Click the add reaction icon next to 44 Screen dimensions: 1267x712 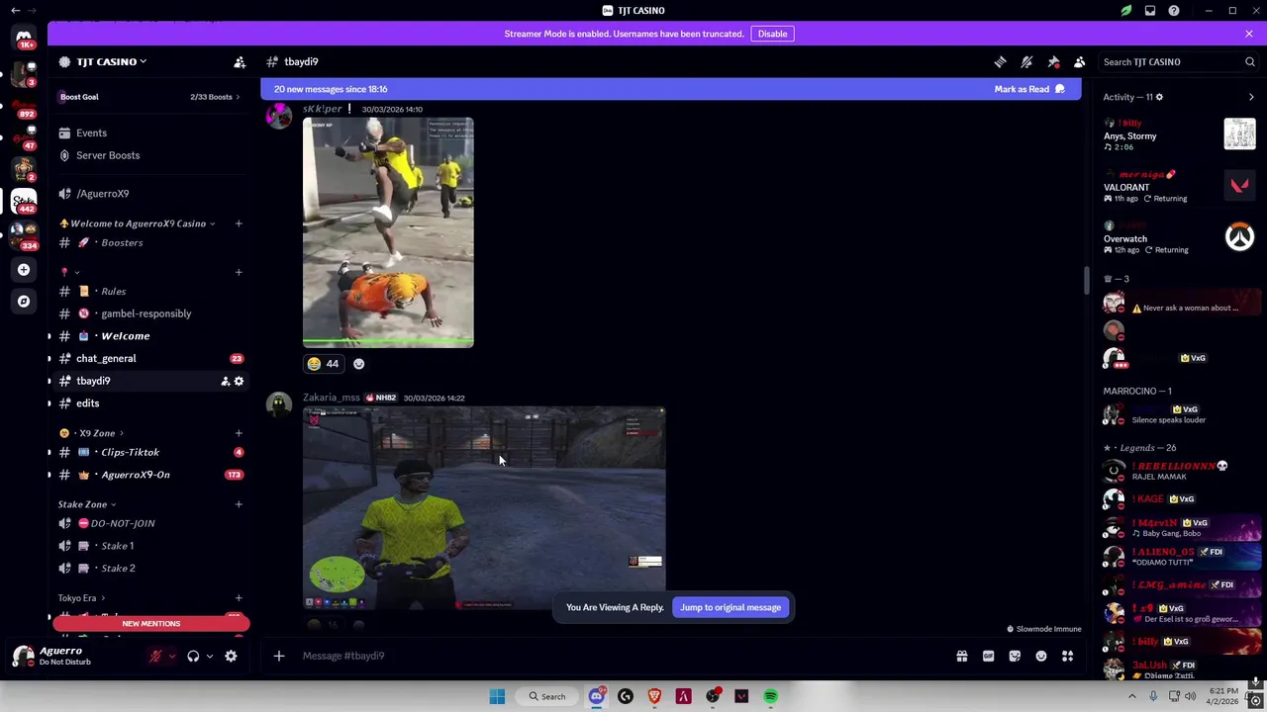pyautogui.click(x=358, y=364)
